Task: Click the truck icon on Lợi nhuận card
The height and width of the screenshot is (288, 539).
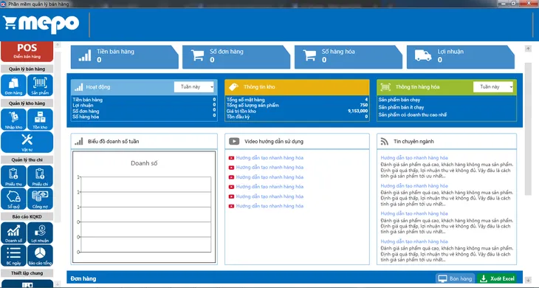Action: [x=423, y=55]
